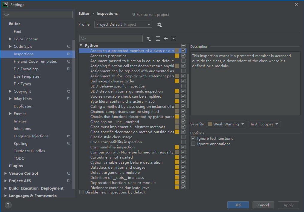Image resolution: width=304 pixels, height=212 pixels.
Task: Expand the Version Control section
Action: click(6, 173)
